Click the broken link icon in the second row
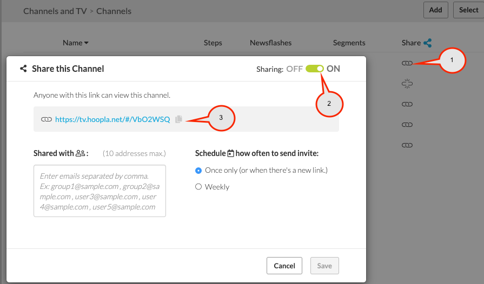 pyautogui.click(x=407, y=84)
